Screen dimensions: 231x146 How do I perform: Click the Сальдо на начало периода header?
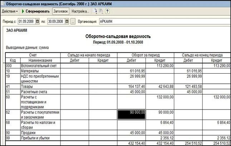coord(89,55)
